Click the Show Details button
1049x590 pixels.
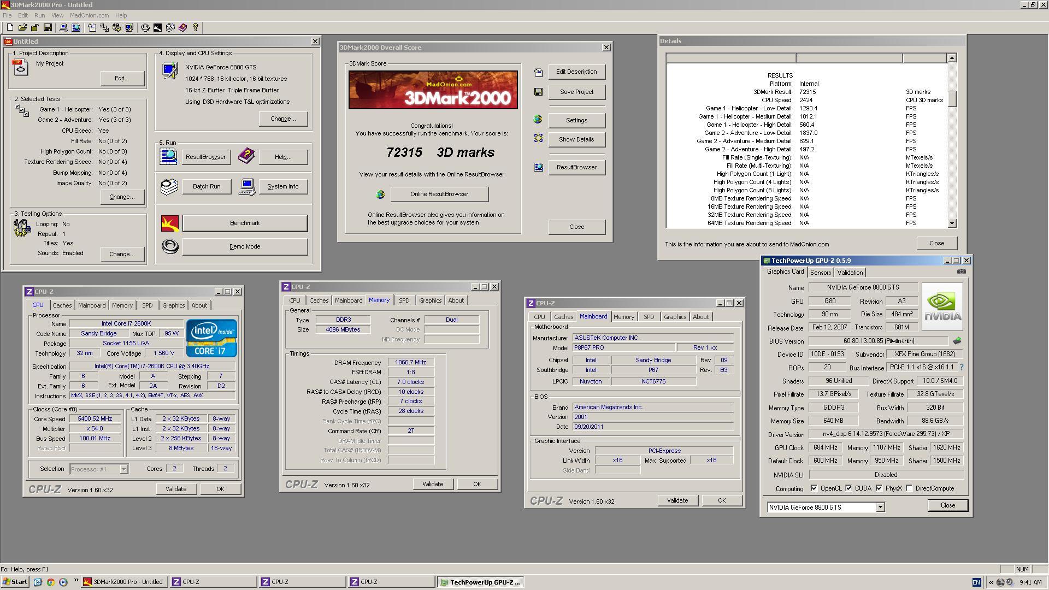(x=576, y=139)
